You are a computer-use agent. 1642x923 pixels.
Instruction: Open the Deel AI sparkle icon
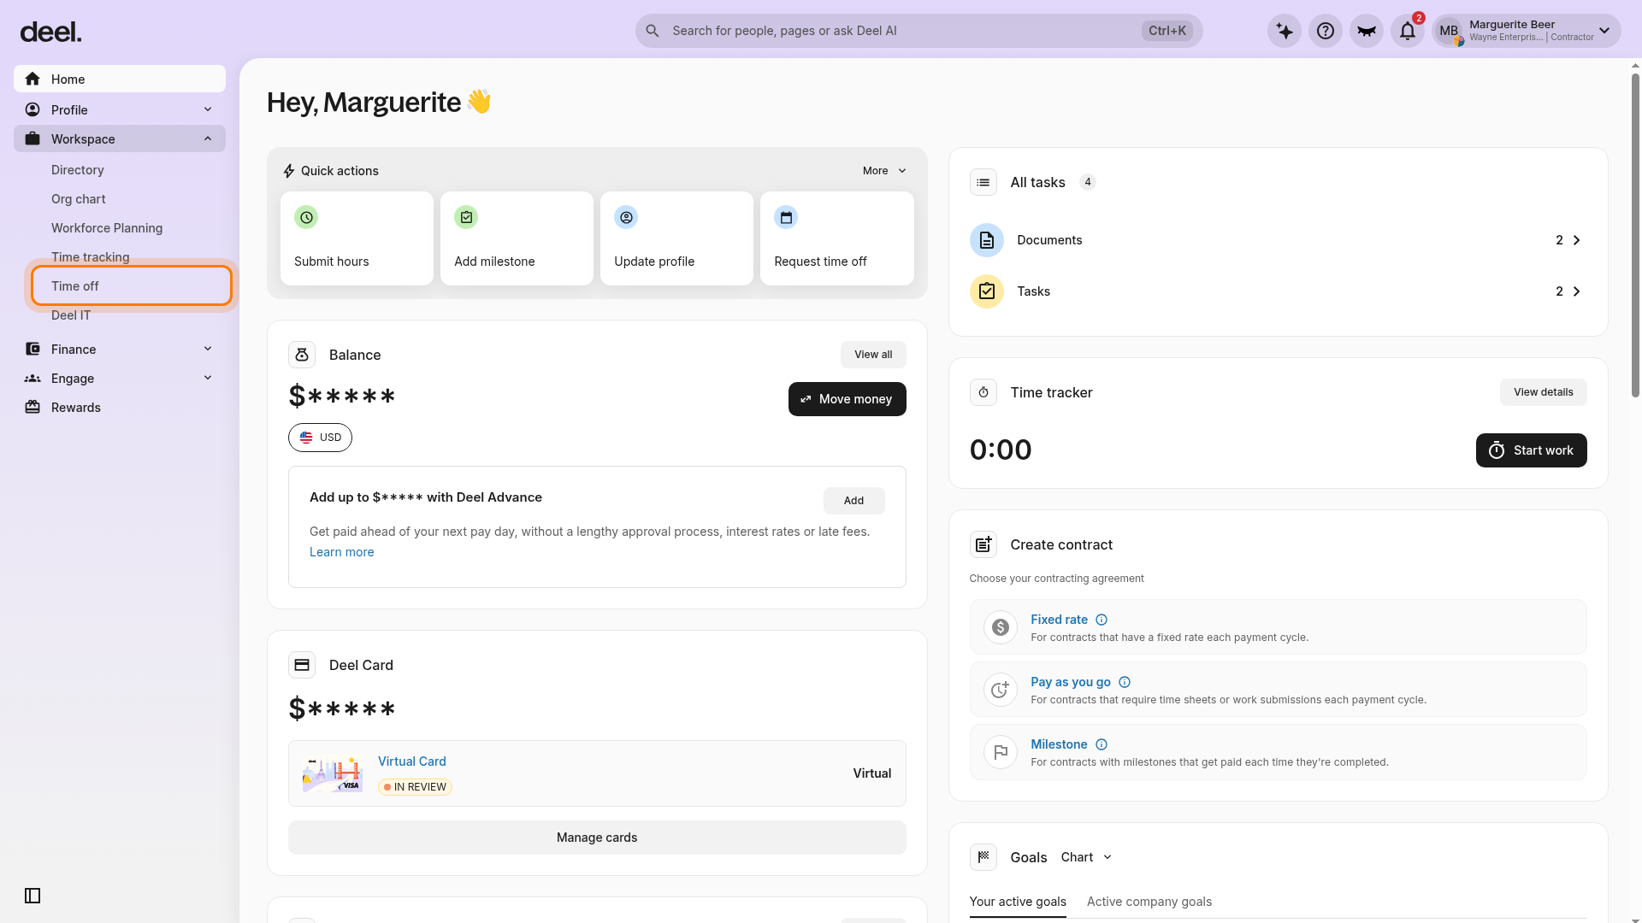coord(1285,31)
